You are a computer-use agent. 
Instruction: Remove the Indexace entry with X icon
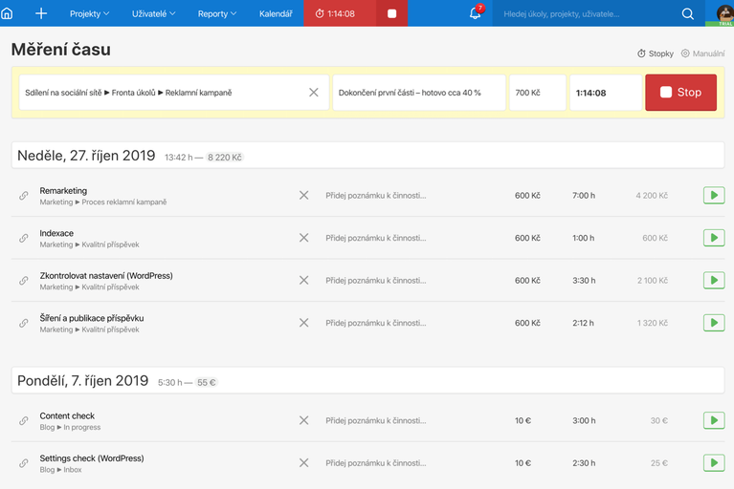point(303,238)
